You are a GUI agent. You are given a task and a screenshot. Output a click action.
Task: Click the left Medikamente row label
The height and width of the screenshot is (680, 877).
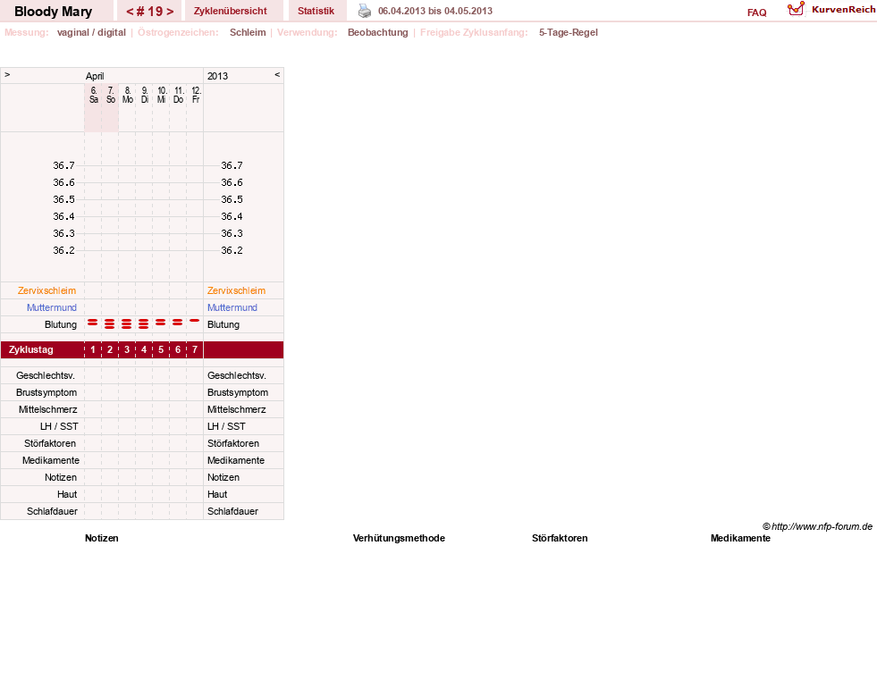pos(50,460)
